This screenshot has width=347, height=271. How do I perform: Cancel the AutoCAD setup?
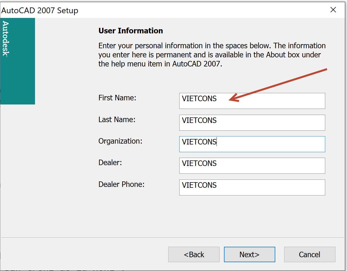[309, 254]
